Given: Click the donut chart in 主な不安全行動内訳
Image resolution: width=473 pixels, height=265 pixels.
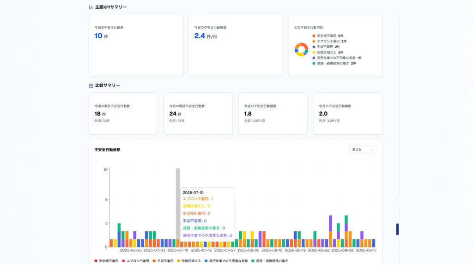Looking at the screenshot, I should [x=301, y=49].
